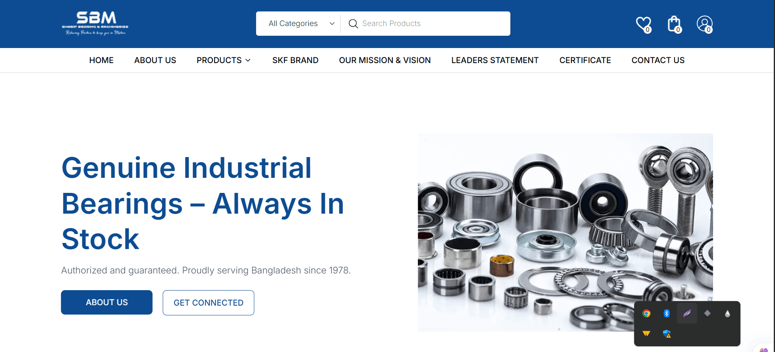Open the shopping bag cart icon
The width and height of the screenshot is (775, 352).
pos(674,24)
